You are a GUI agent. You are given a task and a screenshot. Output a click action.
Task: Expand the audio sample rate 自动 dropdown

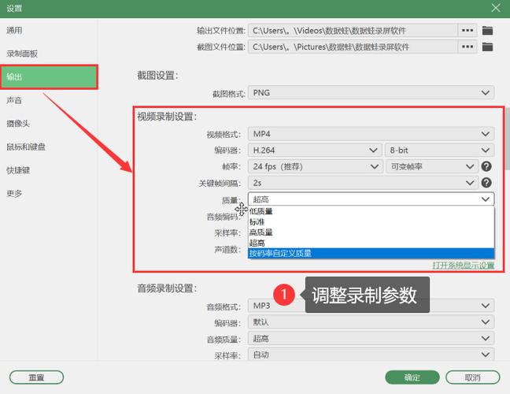click(x=371, y=355)
